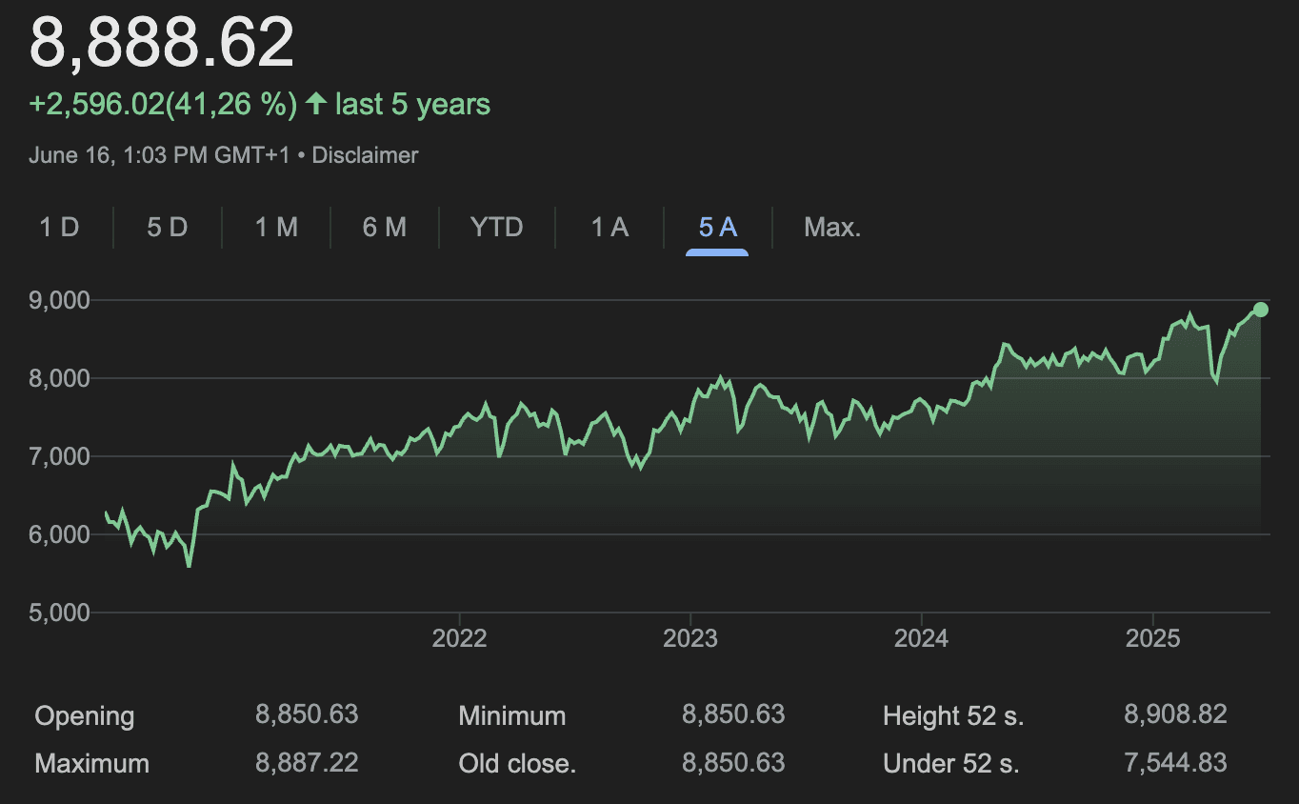Open the Disclaimer link
Viewport: 1299px width, 804px height.
[x=365, y=155]
